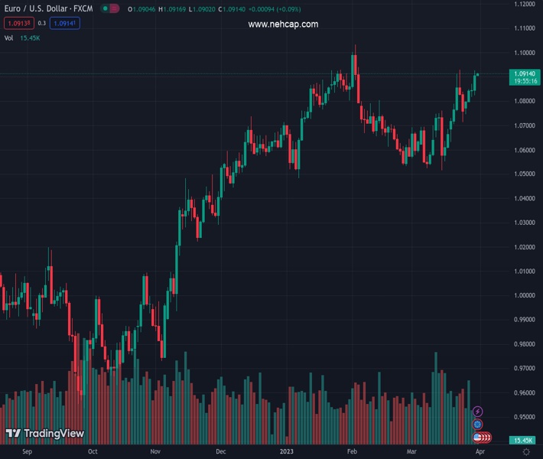Click the US flag economic event icon

(x=478, y=438)
